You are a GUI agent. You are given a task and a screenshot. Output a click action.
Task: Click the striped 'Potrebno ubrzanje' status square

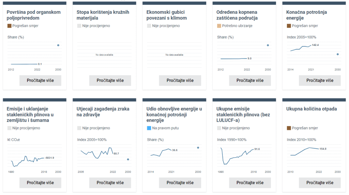219,26
